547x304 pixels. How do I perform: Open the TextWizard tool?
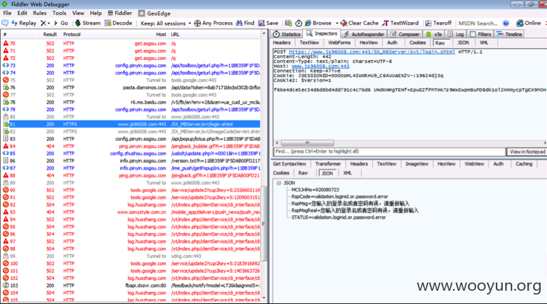400,23
